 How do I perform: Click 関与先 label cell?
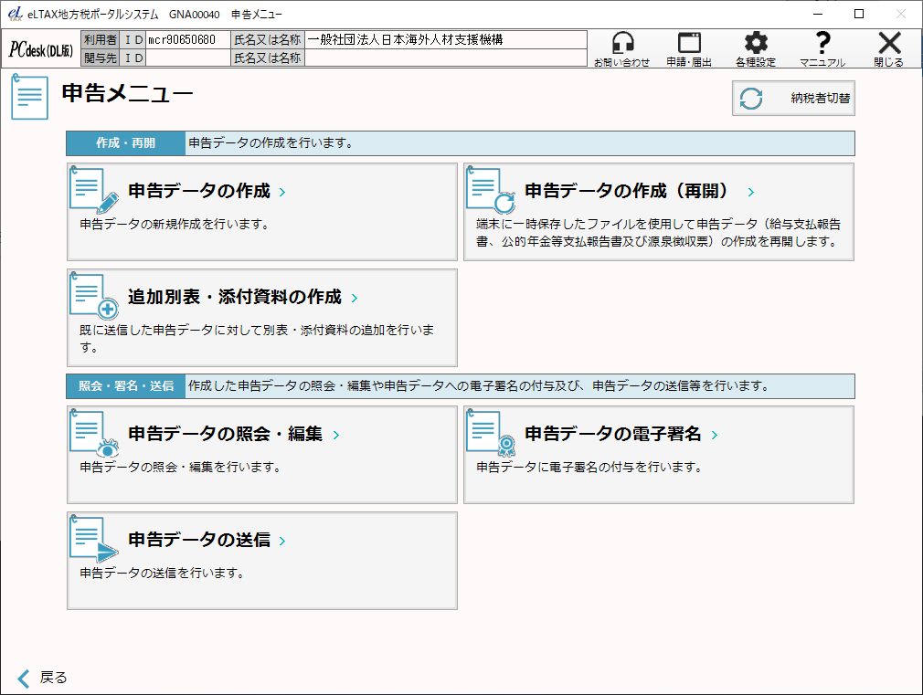(x=101, y=58)
